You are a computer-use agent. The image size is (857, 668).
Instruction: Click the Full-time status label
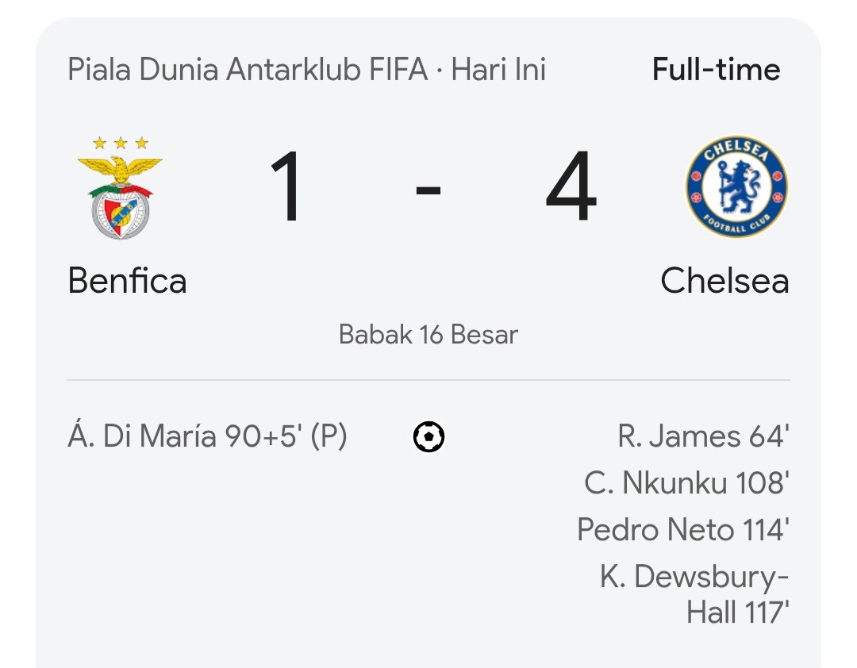[716, 70]
